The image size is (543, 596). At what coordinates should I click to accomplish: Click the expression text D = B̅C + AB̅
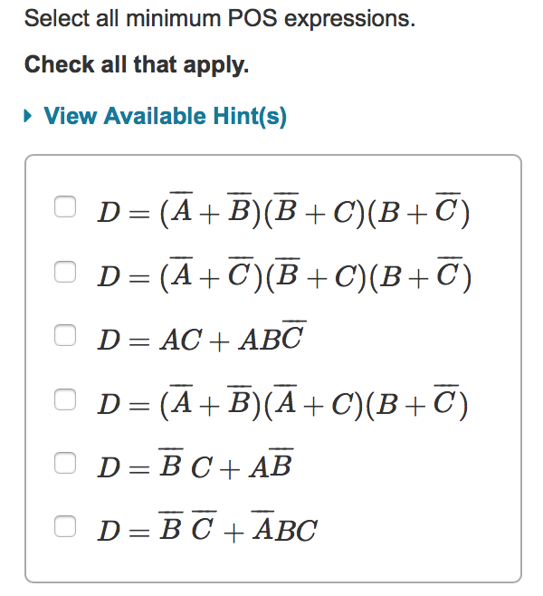click(195, 464)
